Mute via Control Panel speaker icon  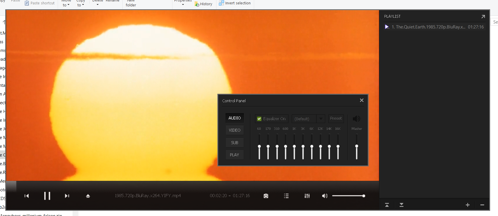click(356, 119)
